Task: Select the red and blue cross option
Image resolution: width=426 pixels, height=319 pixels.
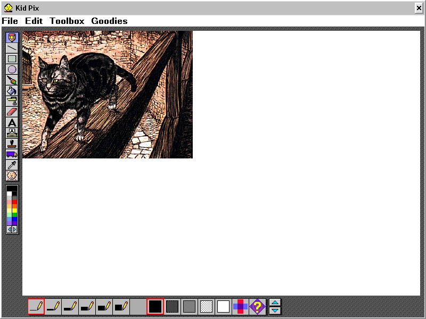Action: click(240, 307)
